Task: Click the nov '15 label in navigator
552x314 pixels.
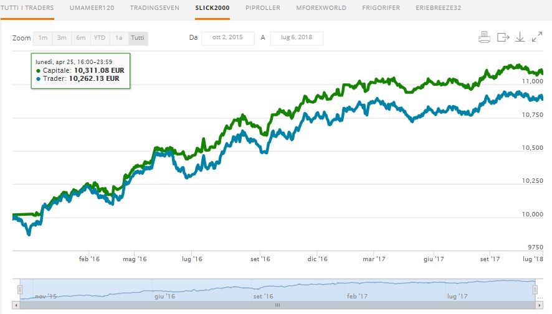Action: coord(45,296)
